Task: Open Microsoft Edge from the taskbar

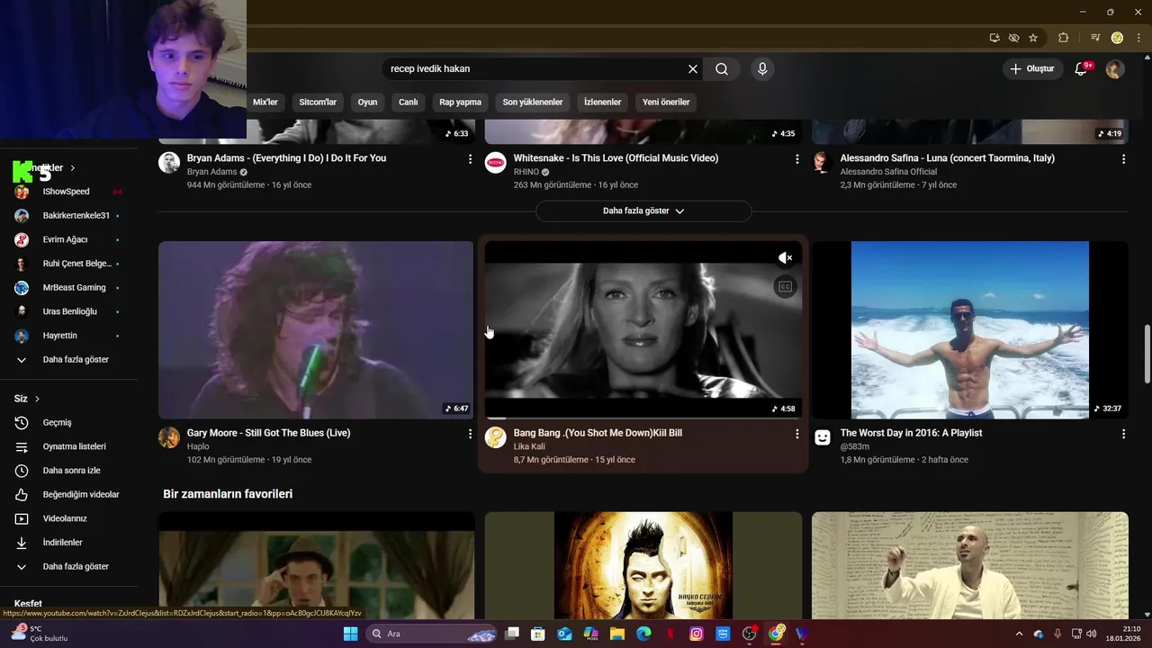Action: pyautogui.click(x=643, y=634)
